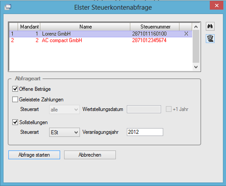This screenshot has height=186, width=226.
Task: Click the Steuernummer column header
Action: pos(155,27)
